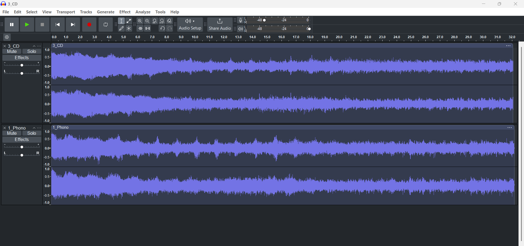Start recording with the red Record button
The height and width of the screenshot is (246, 524).
pos(89,25)
